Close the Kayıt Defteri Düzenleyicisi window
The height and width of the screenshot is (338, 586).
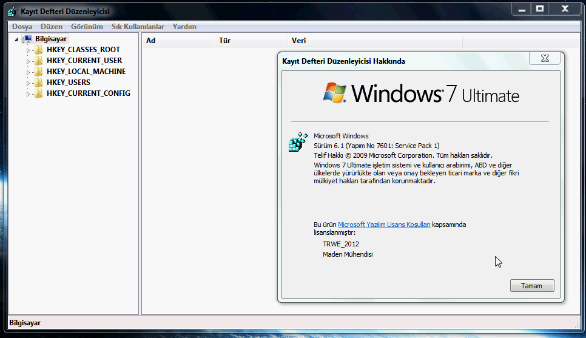(565, 9)
